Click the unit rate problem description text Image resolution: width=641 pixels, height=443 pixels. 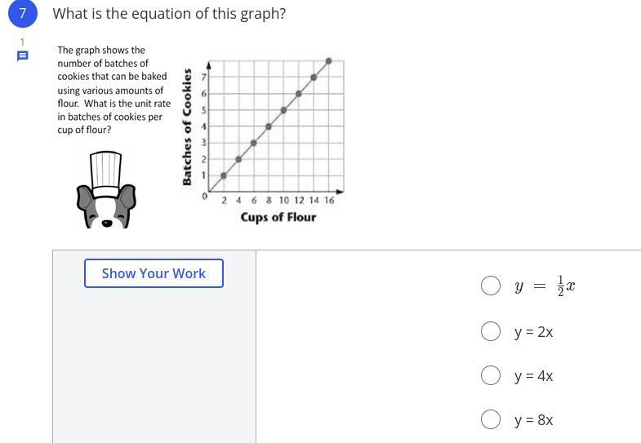coord(114,90)
